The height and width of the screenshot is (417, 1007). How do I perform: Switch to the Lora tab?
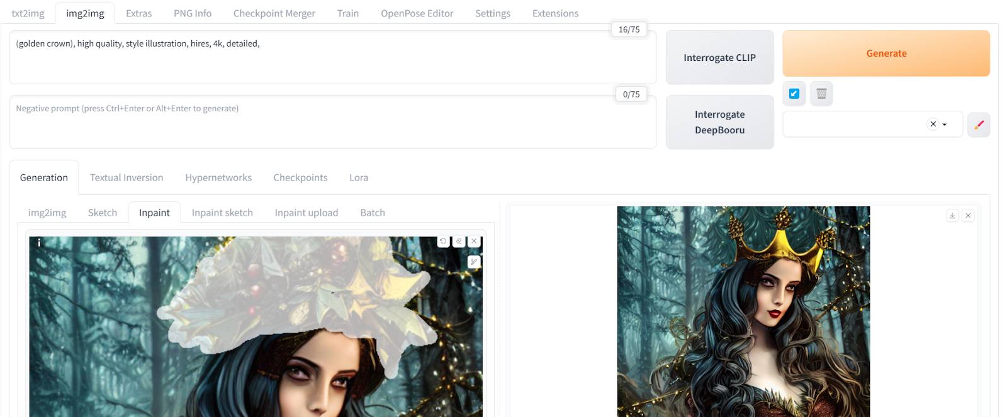point(359,177)
